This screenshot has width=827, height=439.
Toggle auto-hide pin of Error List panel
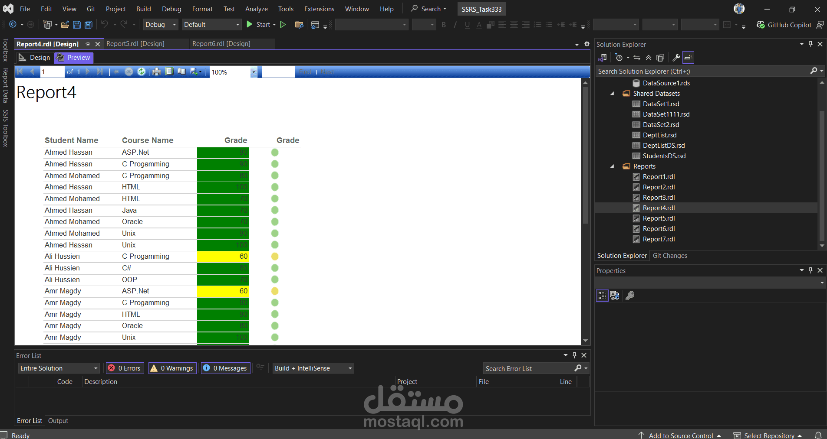[574, 355]
